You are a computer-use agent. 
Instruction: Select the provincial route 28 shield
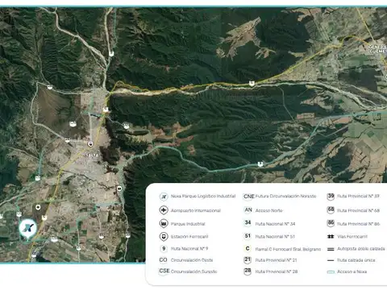click(248, 271)
